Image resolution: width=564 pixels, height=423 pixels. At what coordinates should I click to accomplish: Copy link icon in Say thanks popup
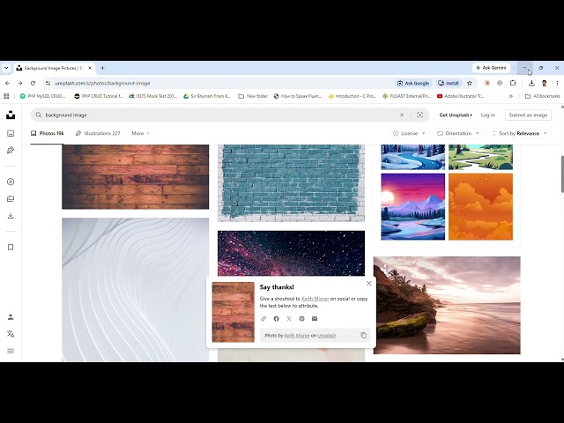[263, 319]
